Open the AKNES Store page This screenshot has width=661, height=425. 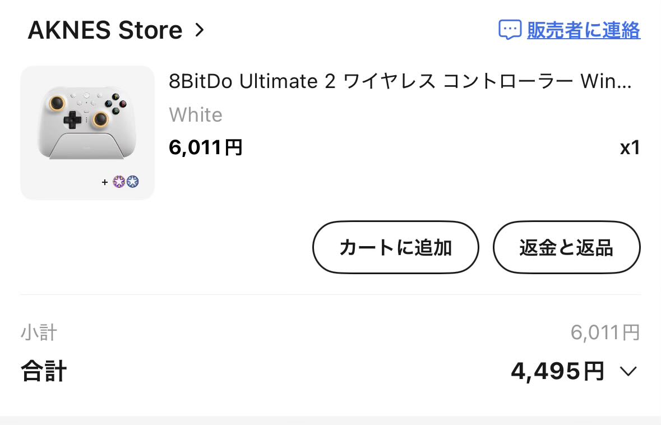tap(105, 30)
